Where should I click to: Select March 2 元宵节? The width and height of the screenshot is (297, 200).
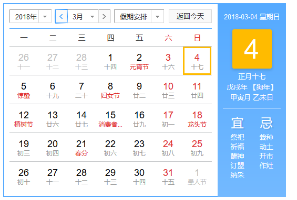(x=139, y=61)
